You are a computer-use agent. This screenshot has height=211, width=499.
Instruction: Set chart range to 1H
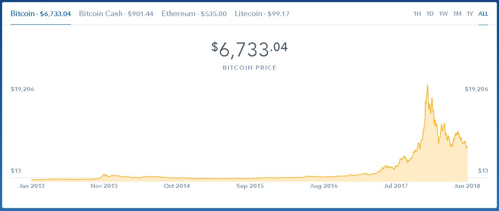tap(417, 14)
